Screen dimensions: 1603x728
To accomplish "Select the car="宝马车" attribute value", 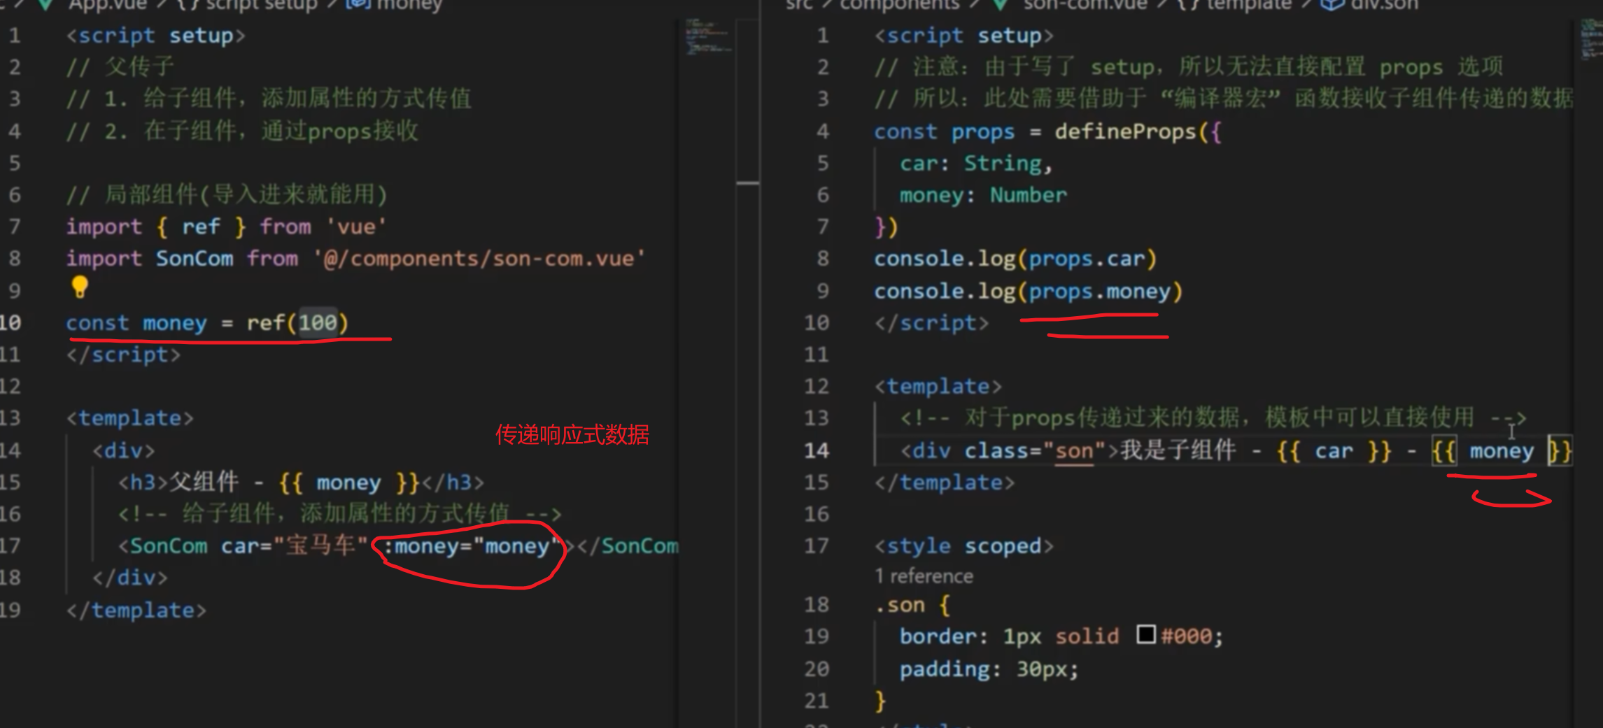I will point(320,546).
